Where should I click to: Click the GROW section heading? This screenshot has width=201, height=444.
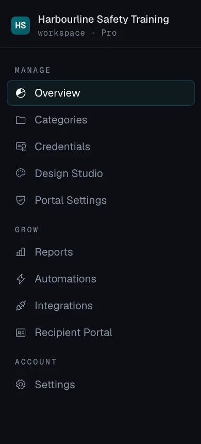pos(27,230)
